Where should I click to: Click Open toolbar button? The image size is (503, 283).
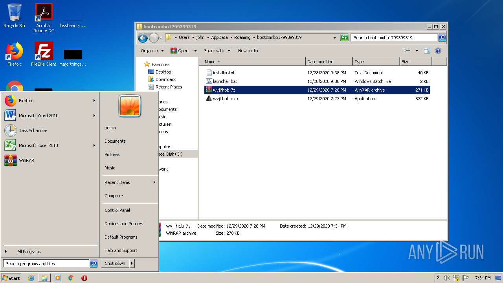[180, 51]
